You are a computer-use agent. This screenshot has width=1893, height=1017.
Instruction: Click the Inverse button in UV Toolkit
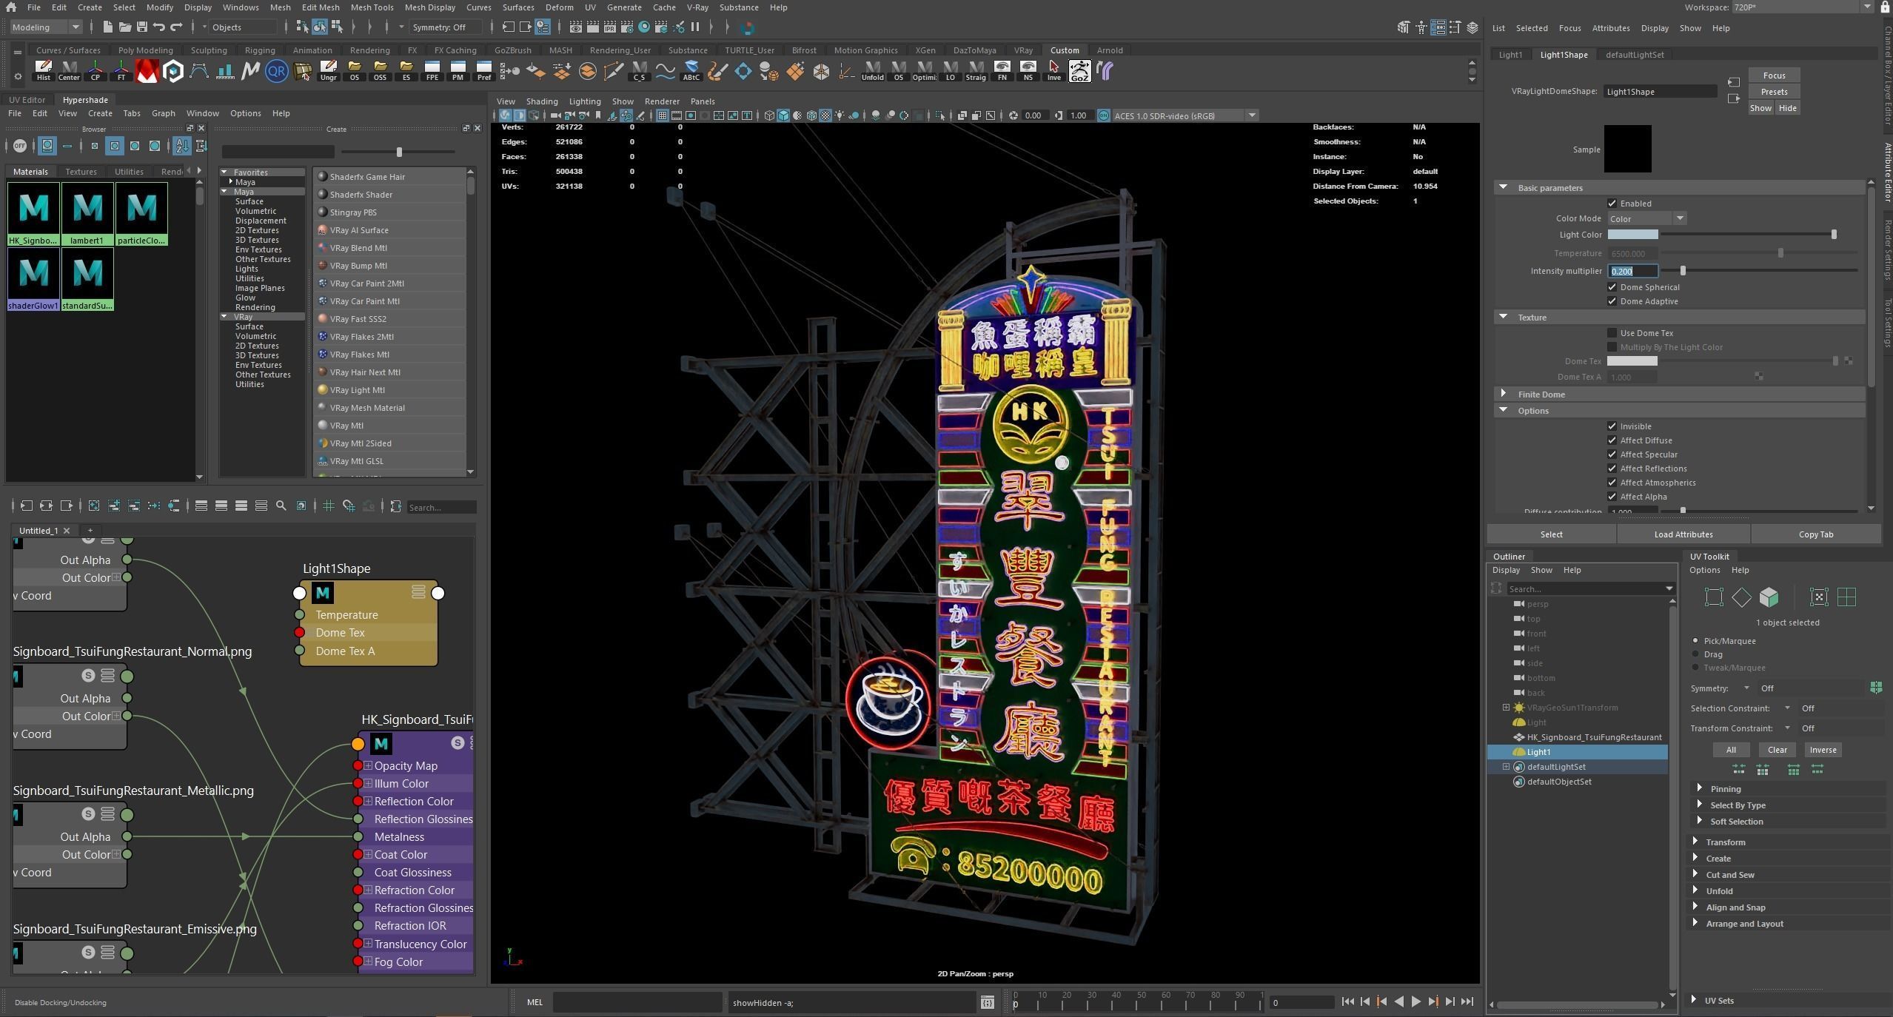pos(1823,750)
